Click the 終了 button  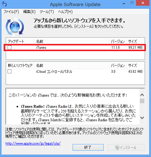point(88,147)
